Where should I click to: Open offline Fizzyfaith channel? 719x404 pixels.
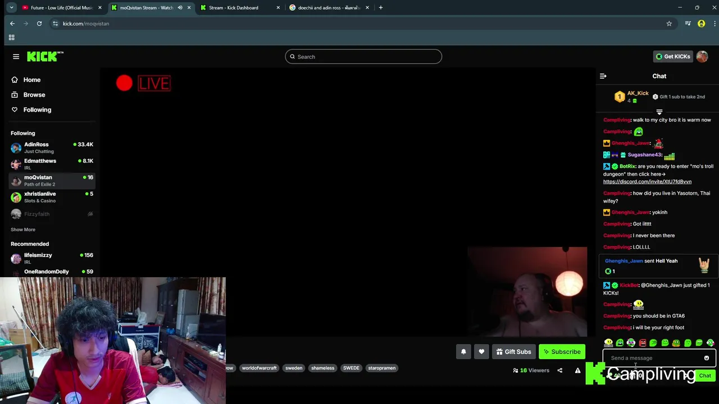click(x=52, y=214)
